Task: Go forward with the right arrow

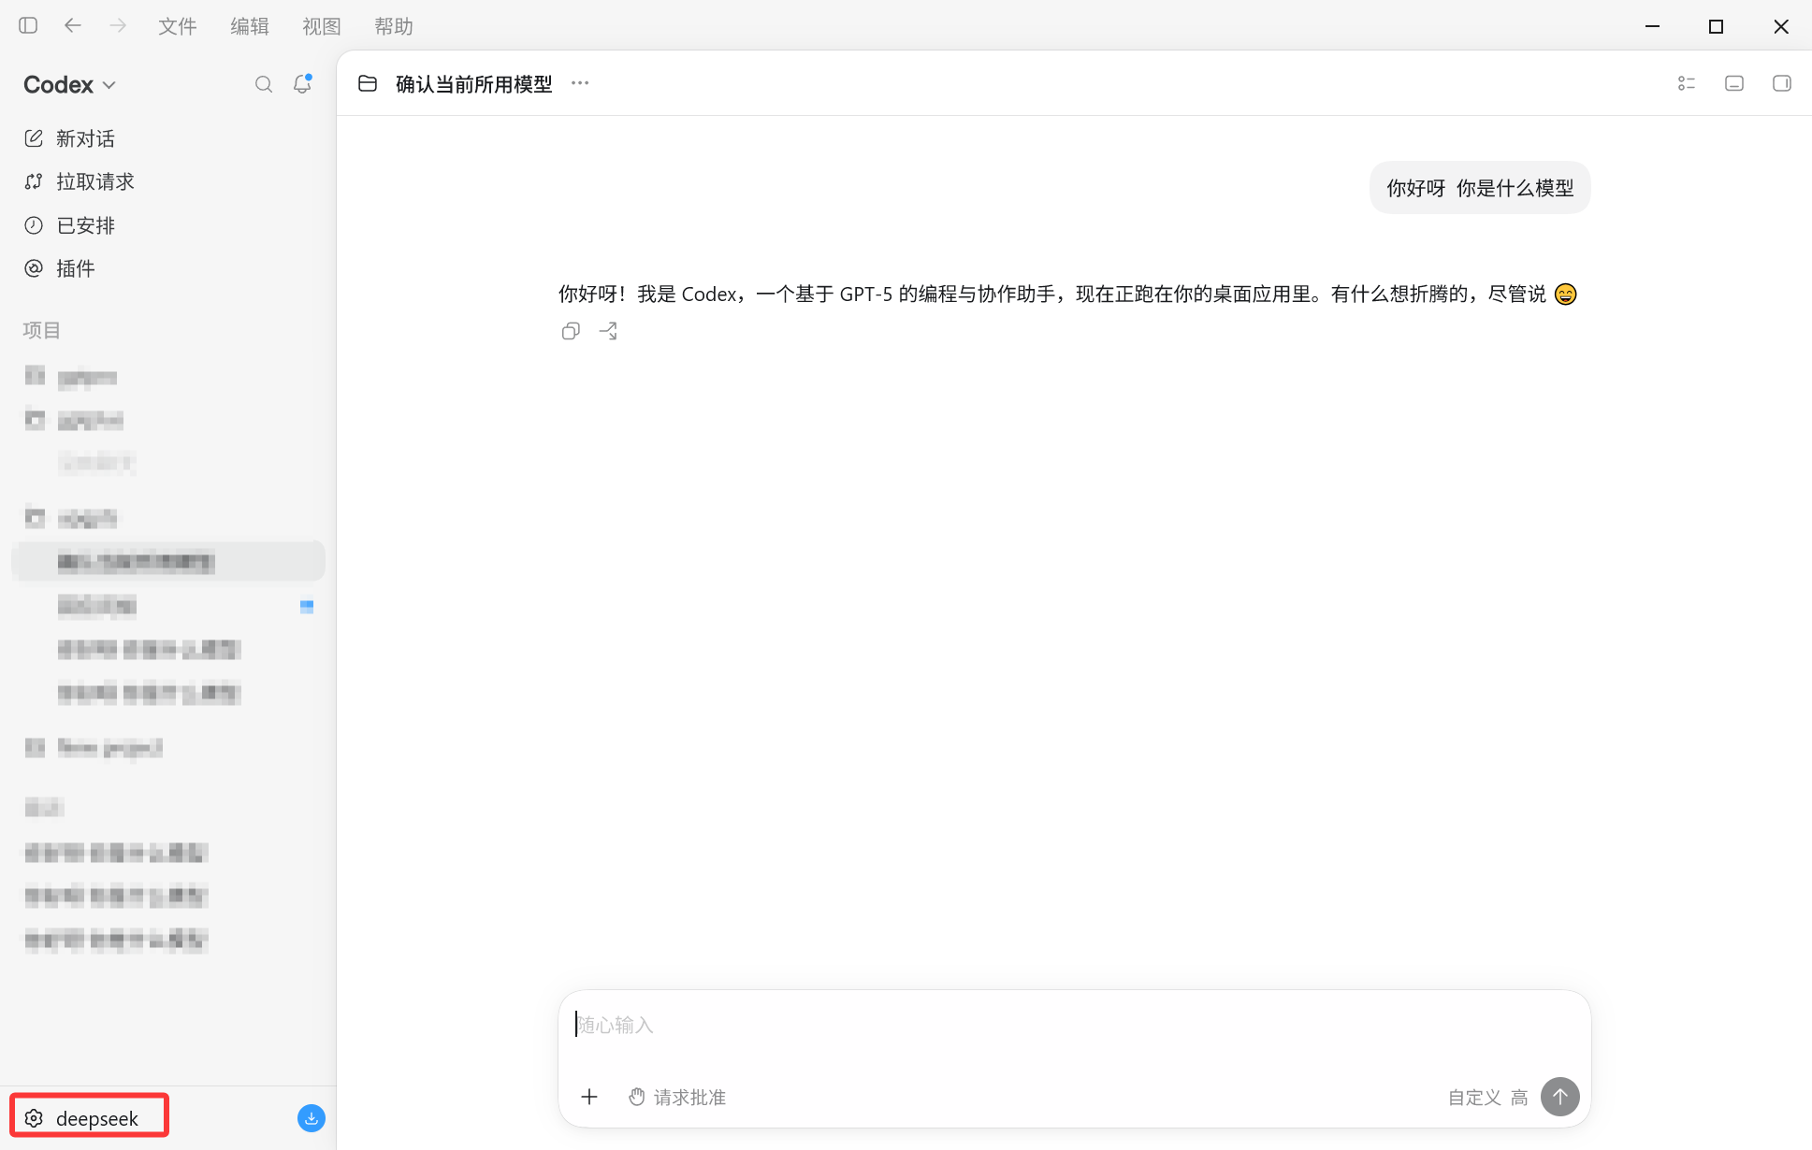Action: (x=118, y=26)
